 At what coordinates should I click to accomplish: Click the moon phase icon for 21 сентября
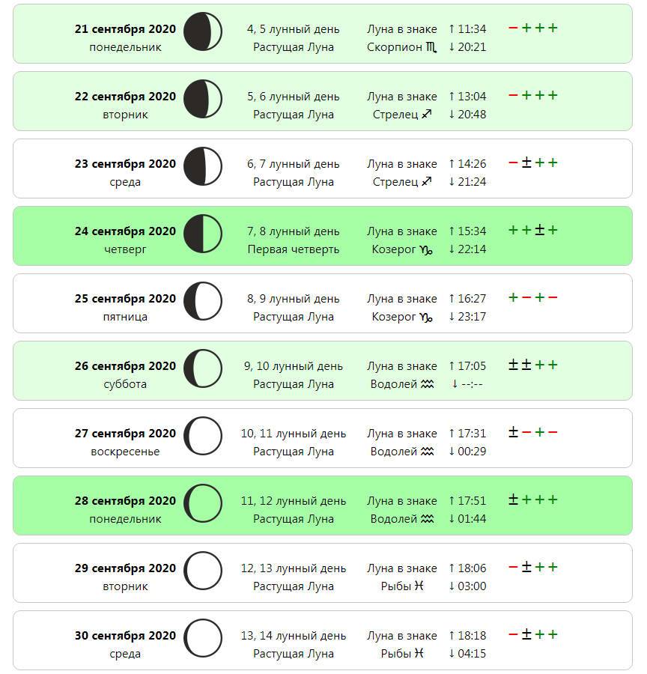[x=202, y=31]
